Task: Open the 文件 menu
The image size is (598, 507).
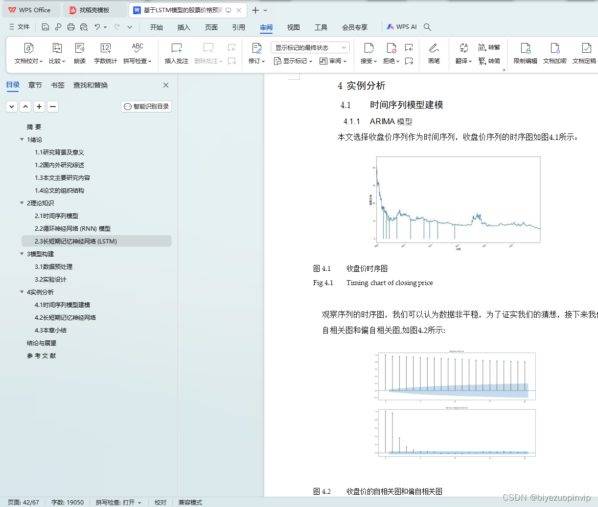Action: [20, 27]
